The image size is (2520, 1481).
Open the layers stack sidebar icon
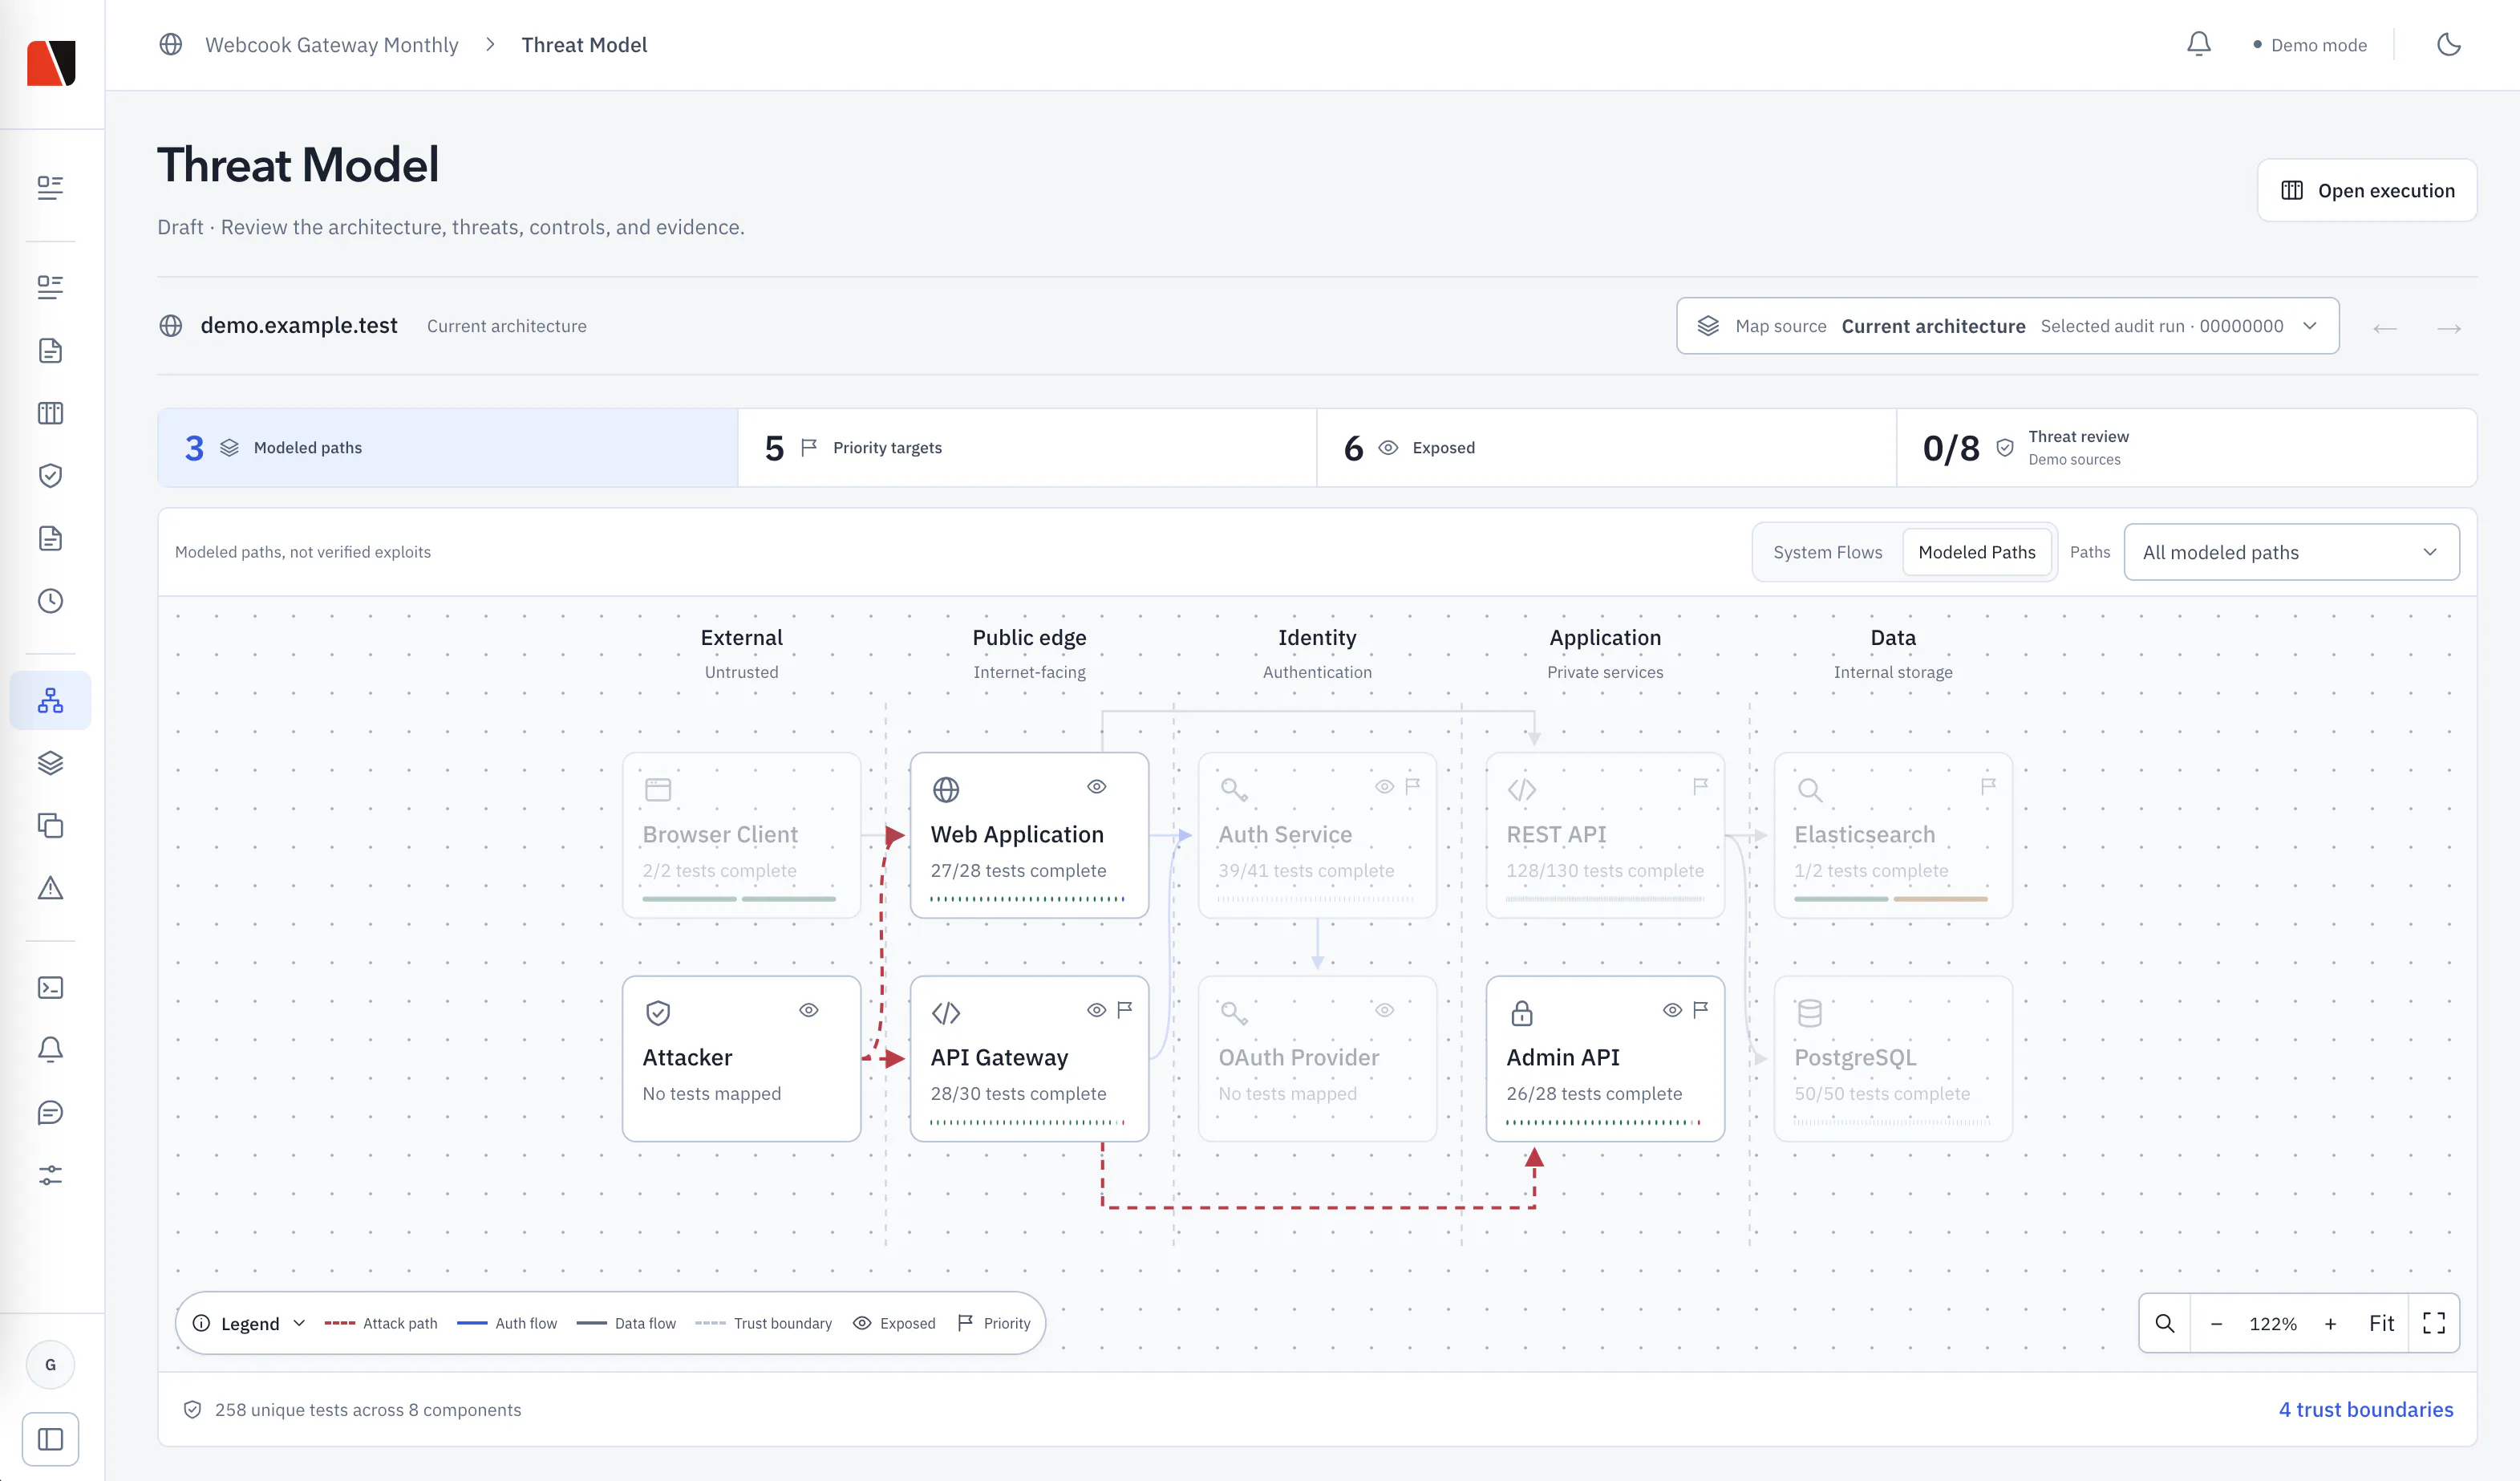(x=50, y=763)
